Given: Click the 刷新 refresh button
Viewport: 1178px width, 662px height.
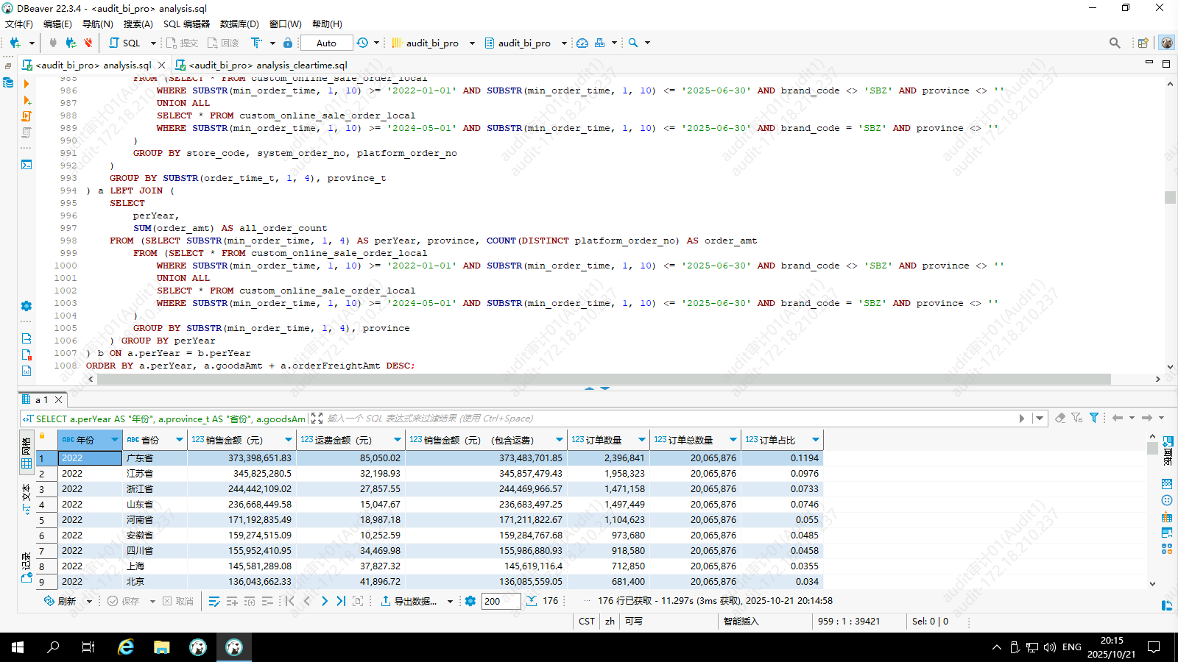Looking at the screenshot, I should [60, 601].
